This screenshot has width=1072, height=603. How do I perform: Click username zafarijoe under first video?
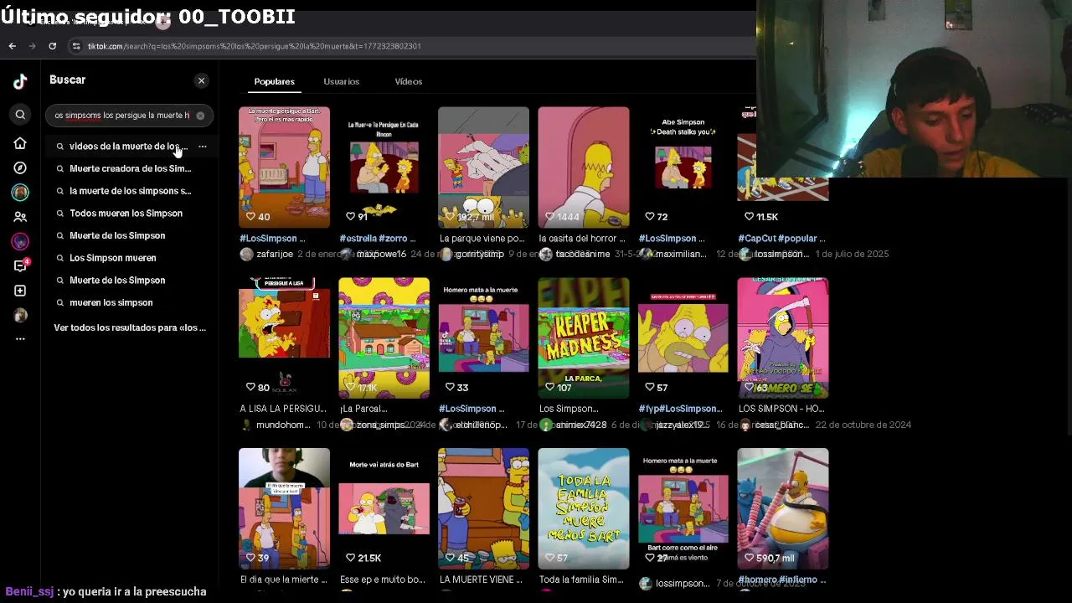[x=275, y=254]
